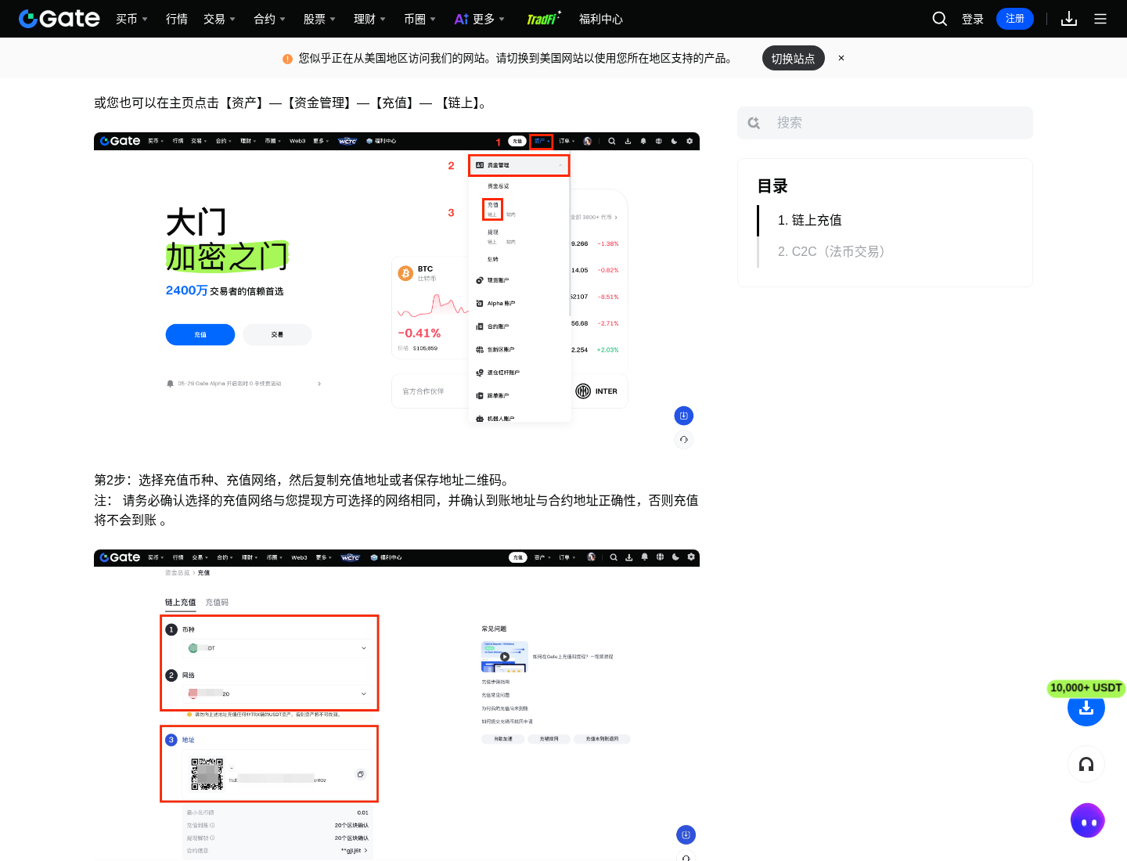Dismiss the region notice banner
1127x861 pixels.
(x=841, y=58)
